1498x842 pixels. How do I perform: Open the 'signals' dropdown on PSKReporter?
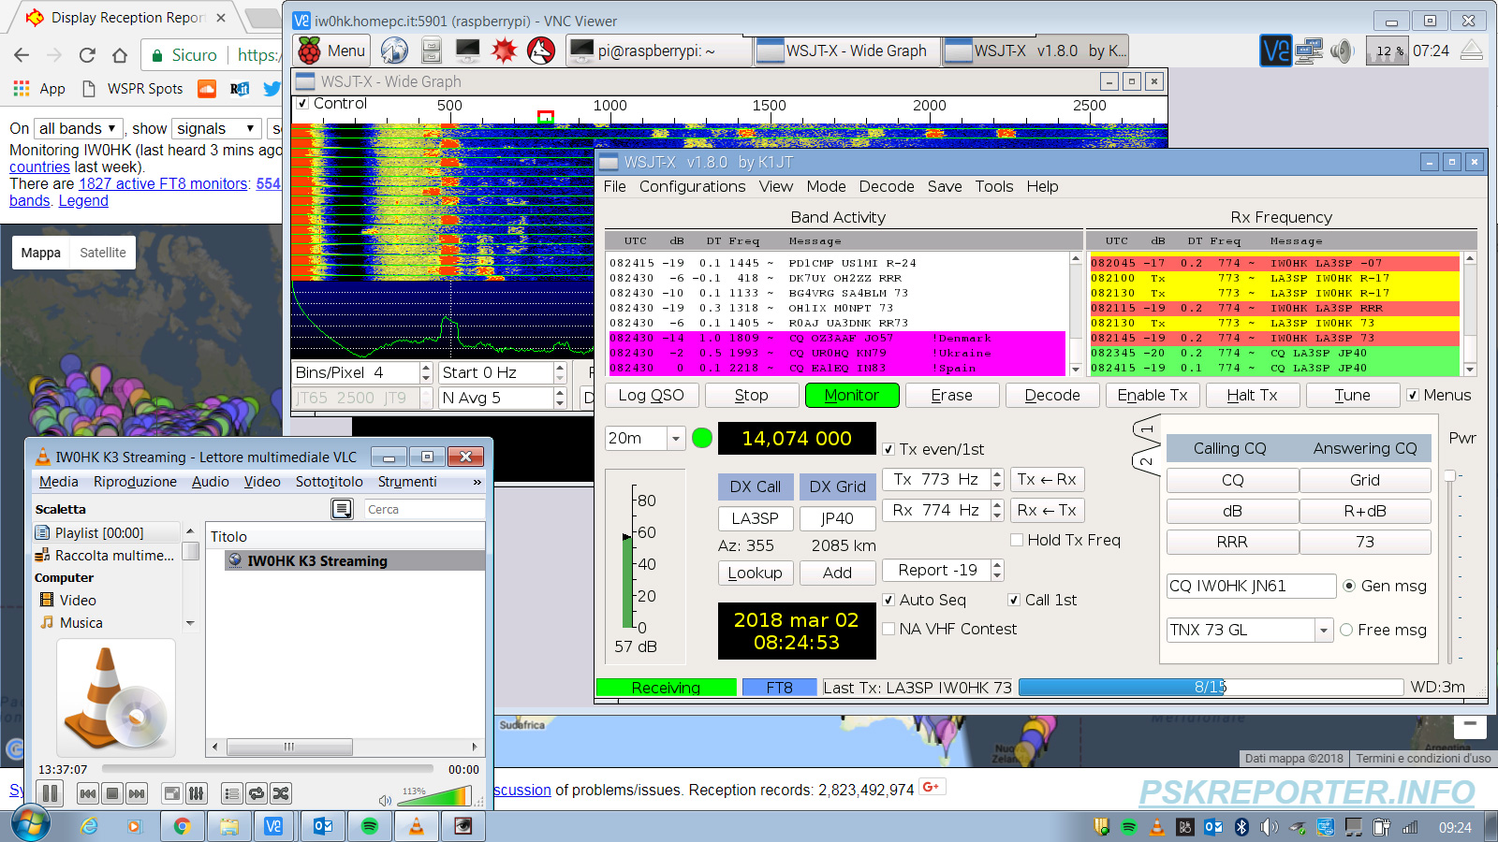click(x=217, y=128)
